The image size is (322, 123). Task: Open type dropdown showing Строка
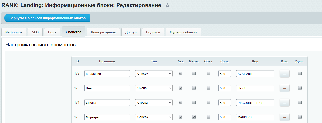click(x=154, y=103)
